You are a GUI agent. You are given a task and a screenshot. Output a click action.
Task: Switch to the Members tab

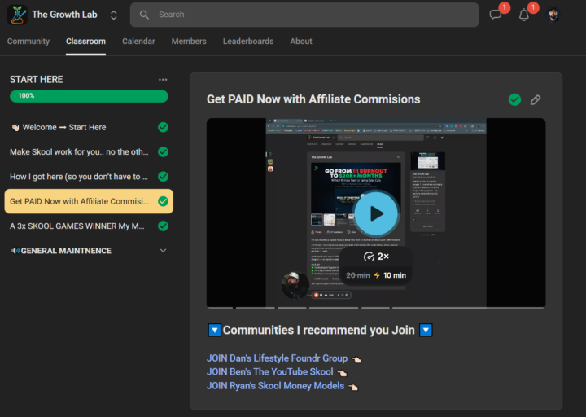pyautogui.click(x=189, y=42)
